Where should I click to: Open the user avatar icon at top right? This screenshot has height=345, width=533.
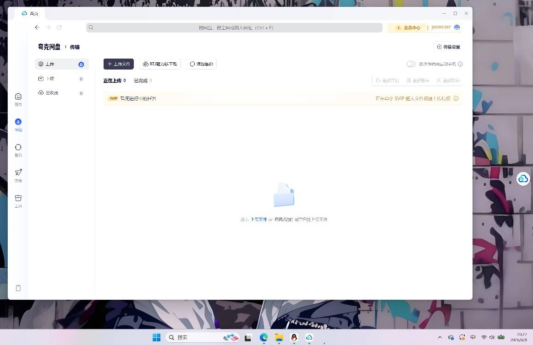(x=457, y=27)
